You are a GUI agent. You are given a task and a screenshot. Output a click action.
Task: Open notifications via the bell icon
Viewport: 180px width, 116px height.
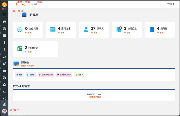point(4,105)
